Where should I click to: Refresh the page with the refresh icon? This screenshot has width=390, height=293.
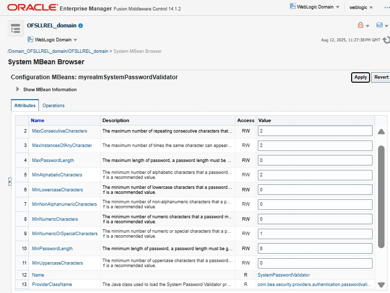(x=386, y=40)
